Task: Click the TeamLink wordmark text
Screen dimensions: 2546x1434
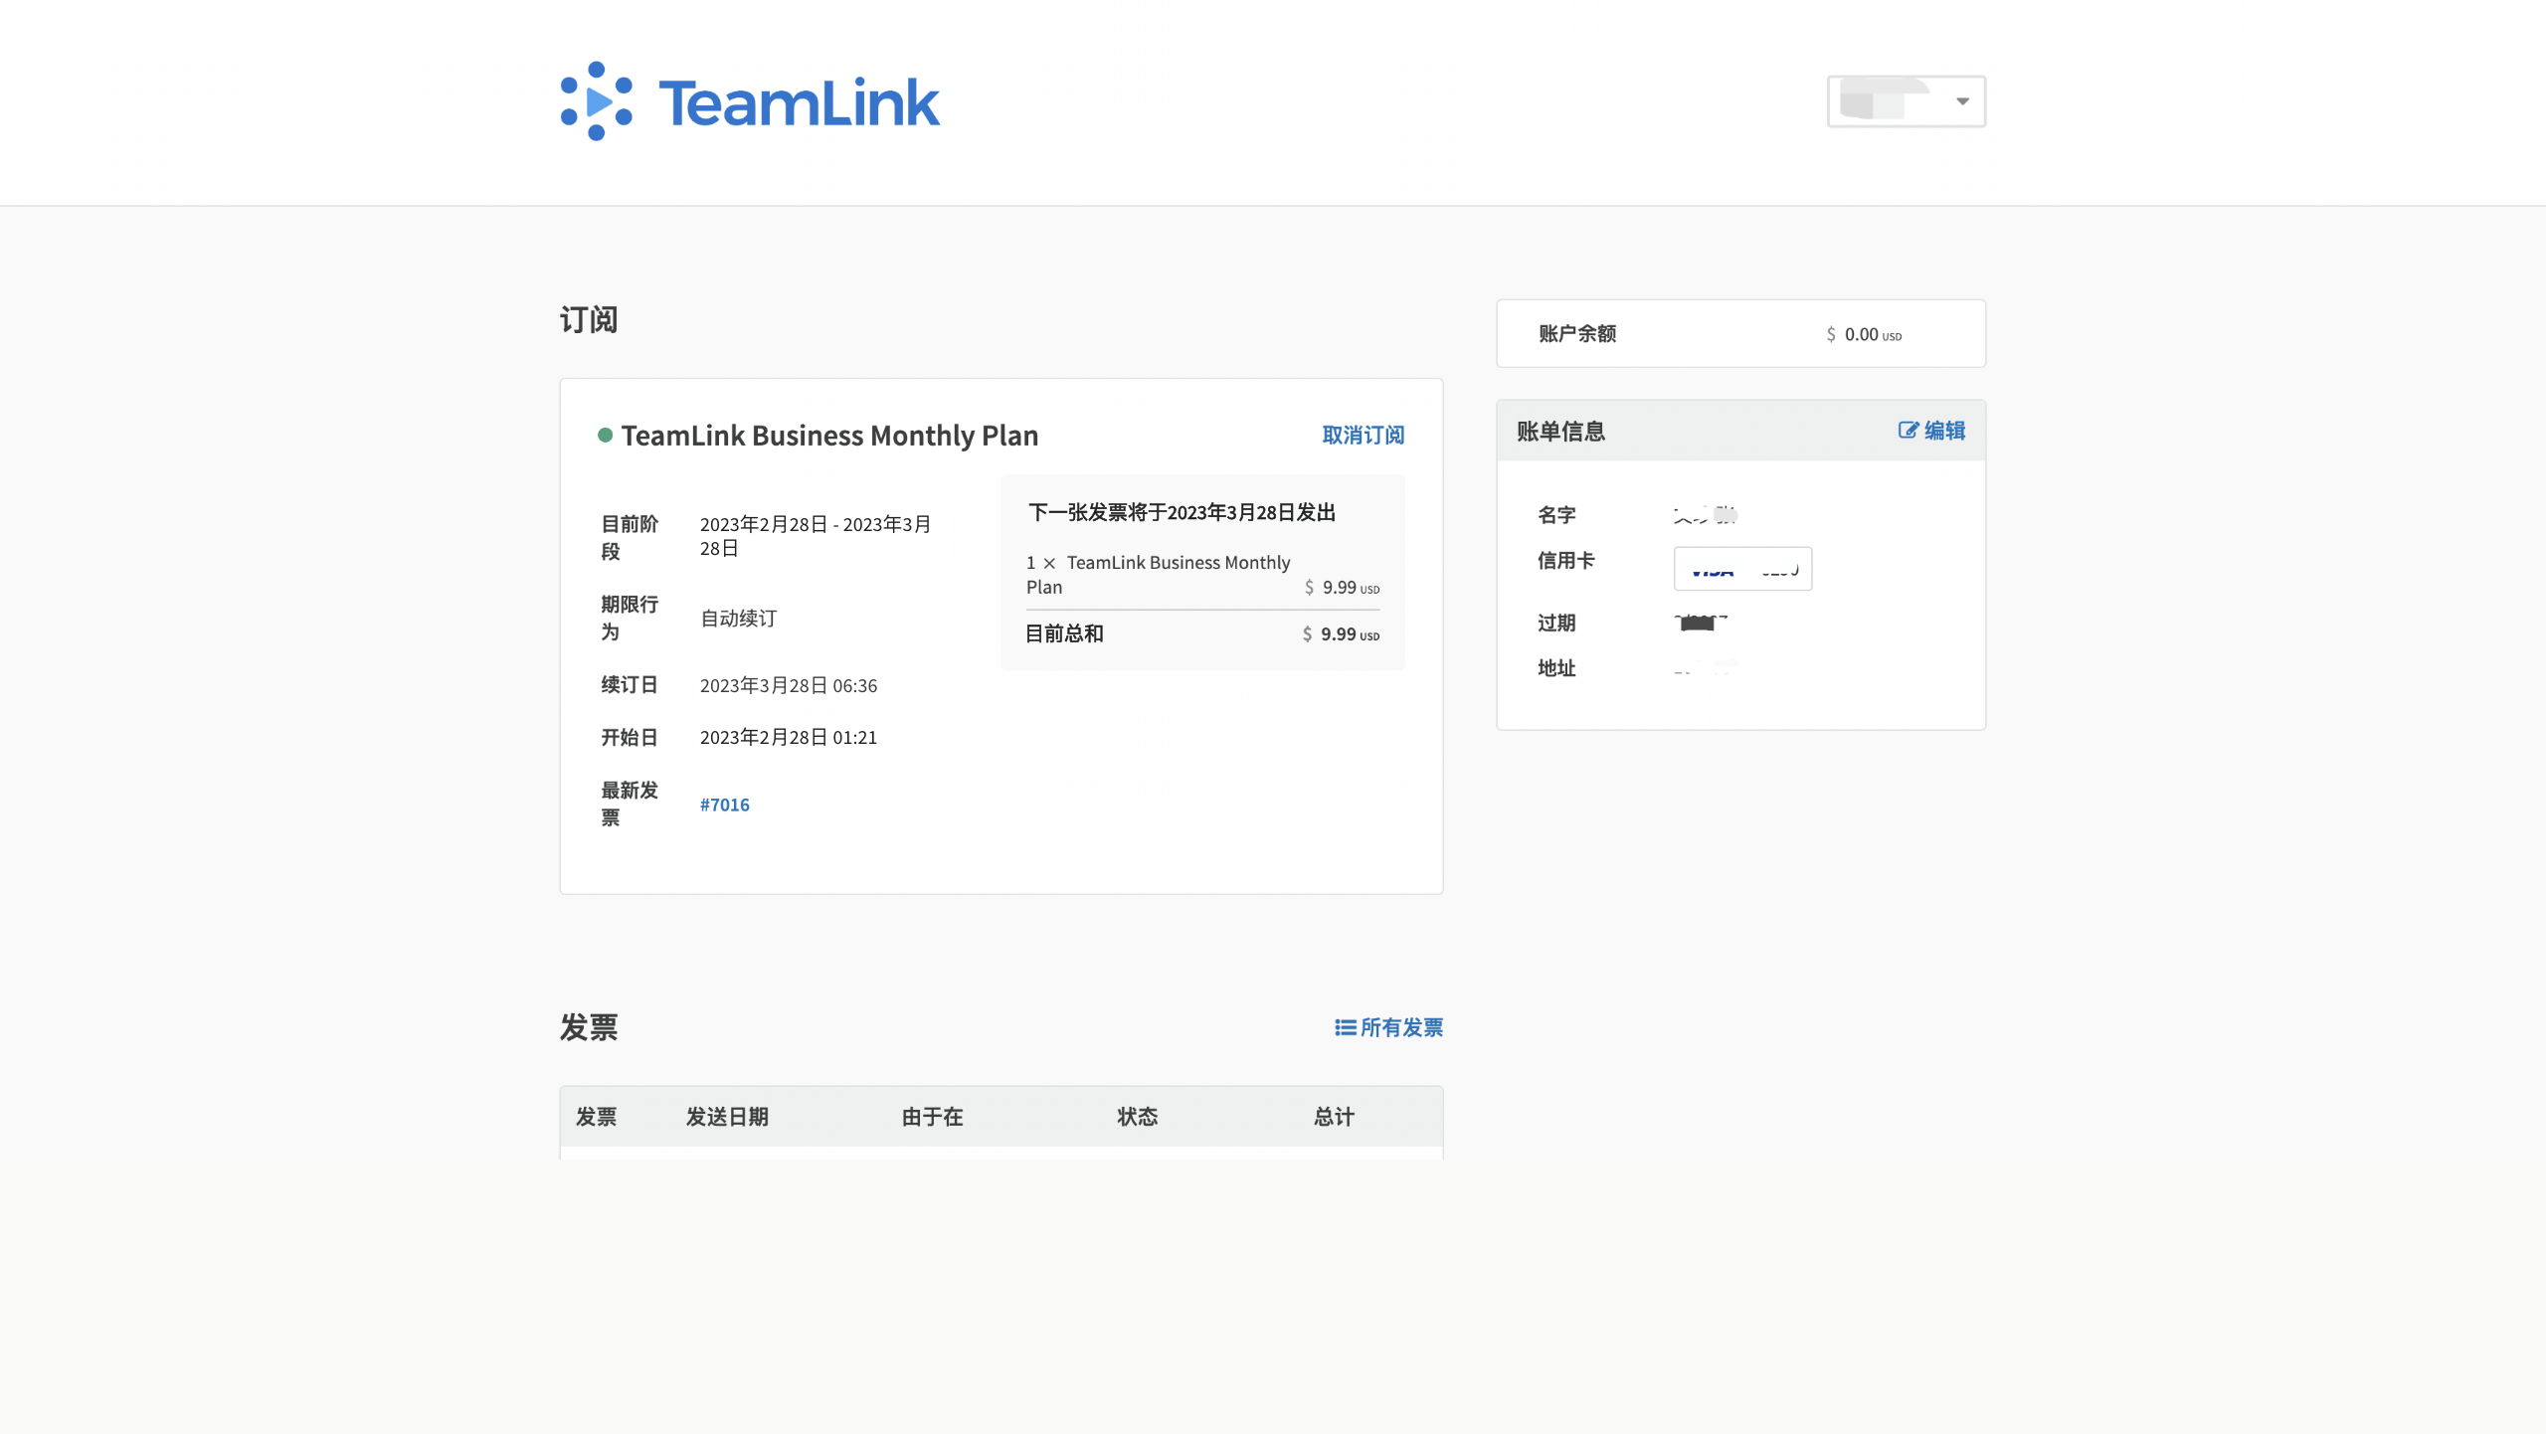Action: (799, 103)
